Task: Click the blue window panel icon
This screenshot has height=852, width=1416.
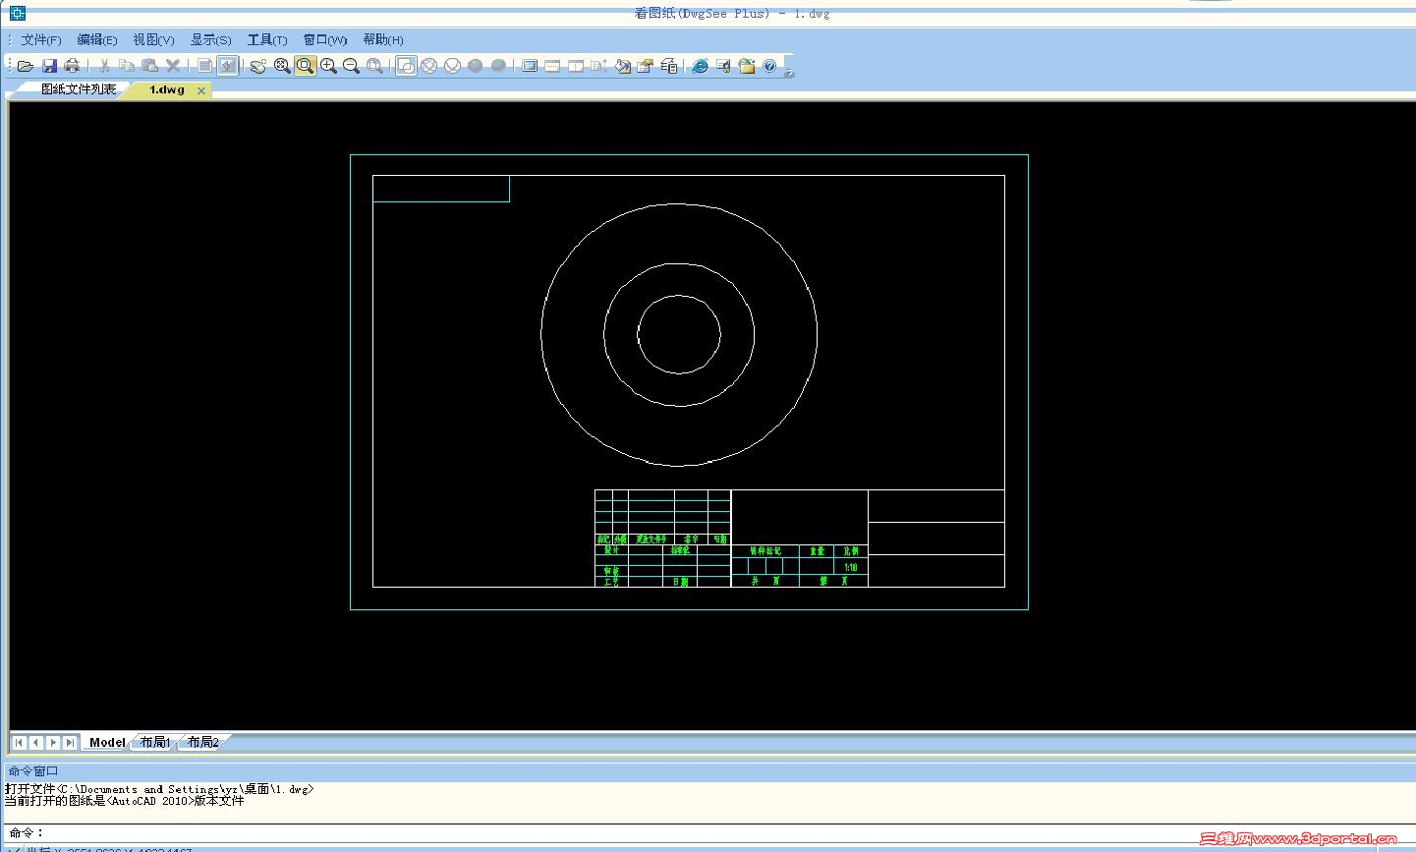Action: 530,66
